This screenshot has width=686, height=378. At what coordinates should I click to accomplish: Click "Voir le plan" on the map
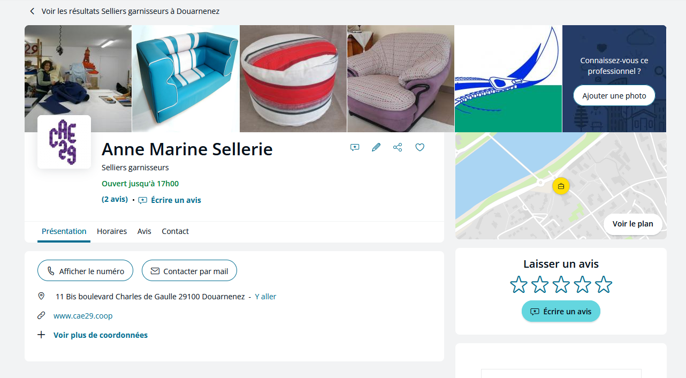[632, 224]
